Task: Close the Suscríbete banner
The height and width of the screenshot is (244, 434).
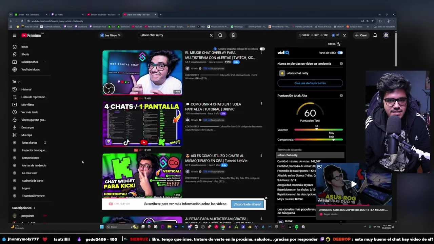Action: (266, 198)
